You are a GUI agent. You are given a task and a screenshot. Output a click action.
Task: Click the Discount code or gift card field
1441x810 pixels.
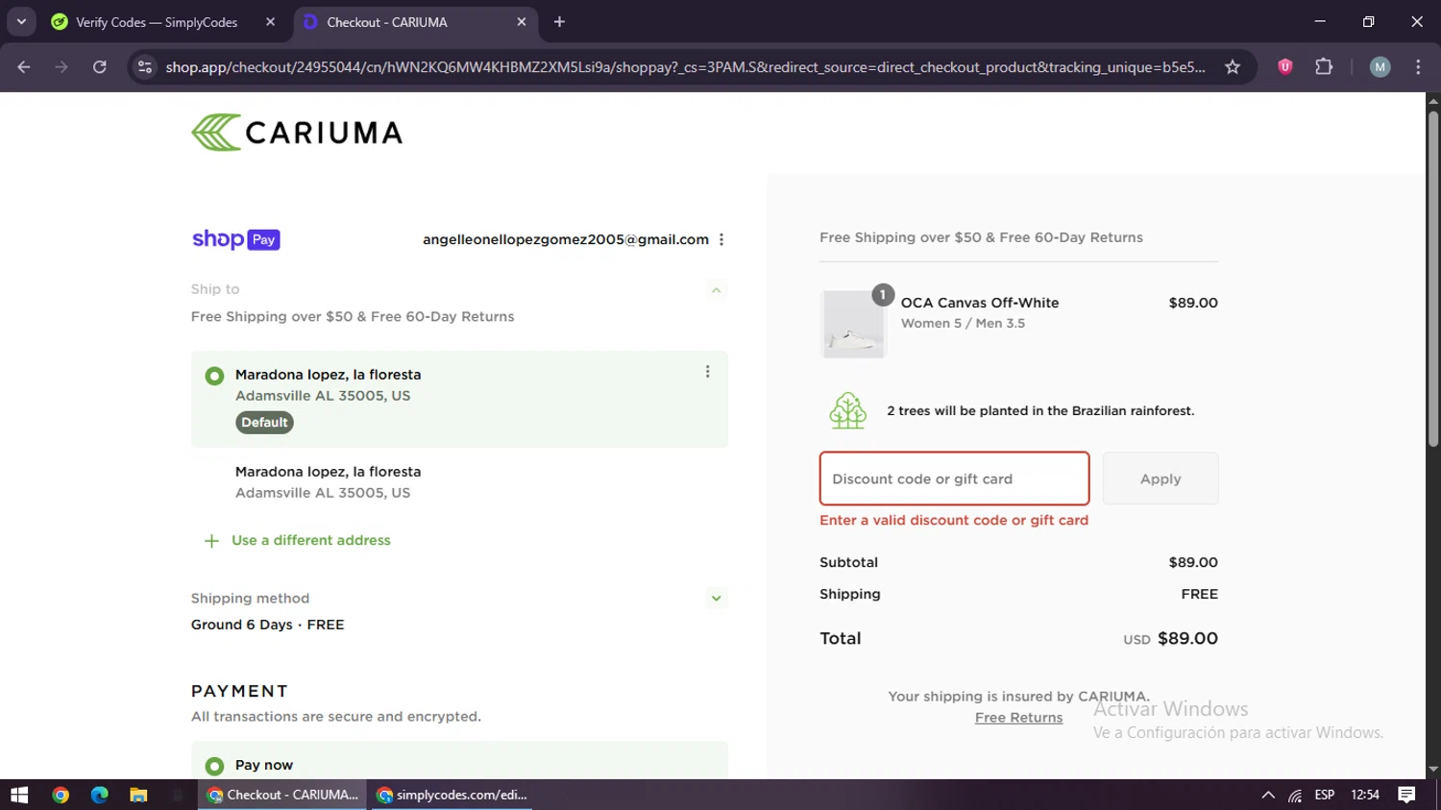tap(954, 479)
